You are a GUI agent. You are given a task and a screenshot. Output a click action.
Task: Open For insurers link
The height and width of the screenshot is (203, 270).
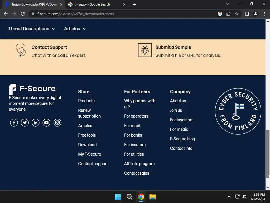(135, 145)
